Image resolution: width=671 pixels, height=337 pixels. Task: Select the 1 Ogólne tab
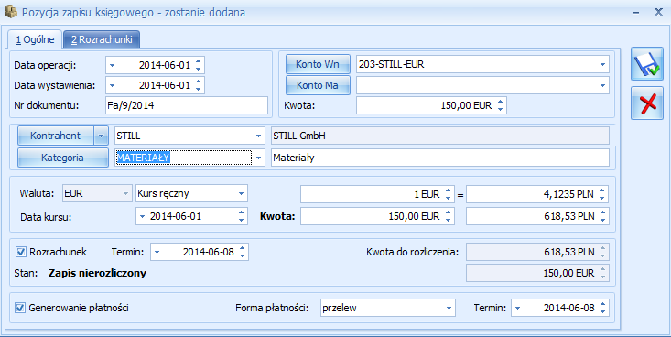pyautogui.click(x=35, y=39)
